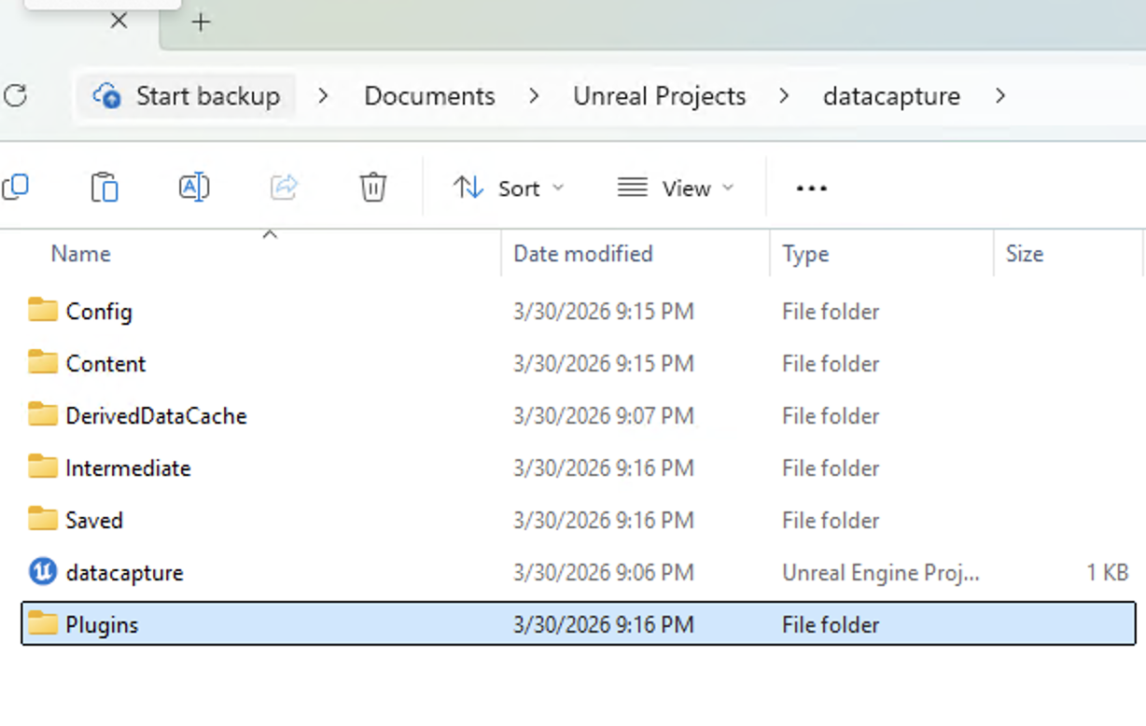Go to Documents in the breadcrumb path
This screenshot has width=1146, height=726.
coord(428,95)
